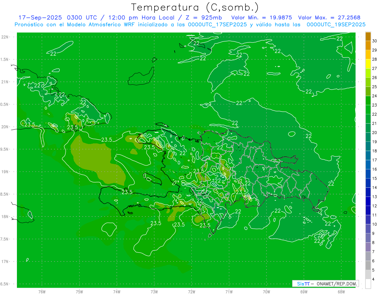Click legend value 30 on the color bar
This screenshot has height=296, width=383.
pyautogui.click(x=375, y=41)
